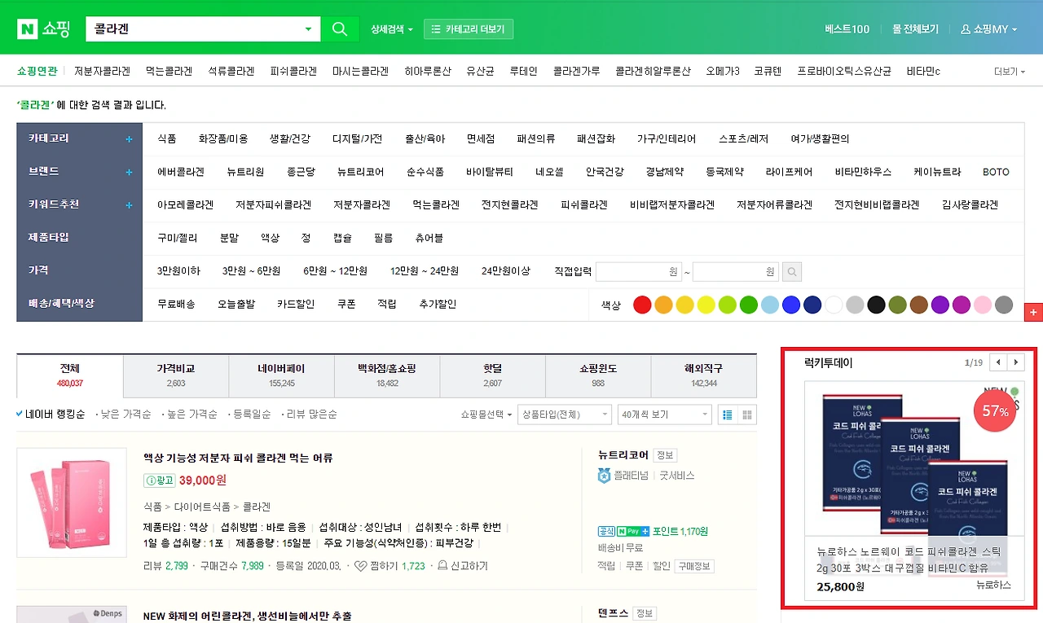The width and height of the screenshot is (1043, 623).
Task: Click the 찜하기 heart icon
Action: [x=360, y=566]
